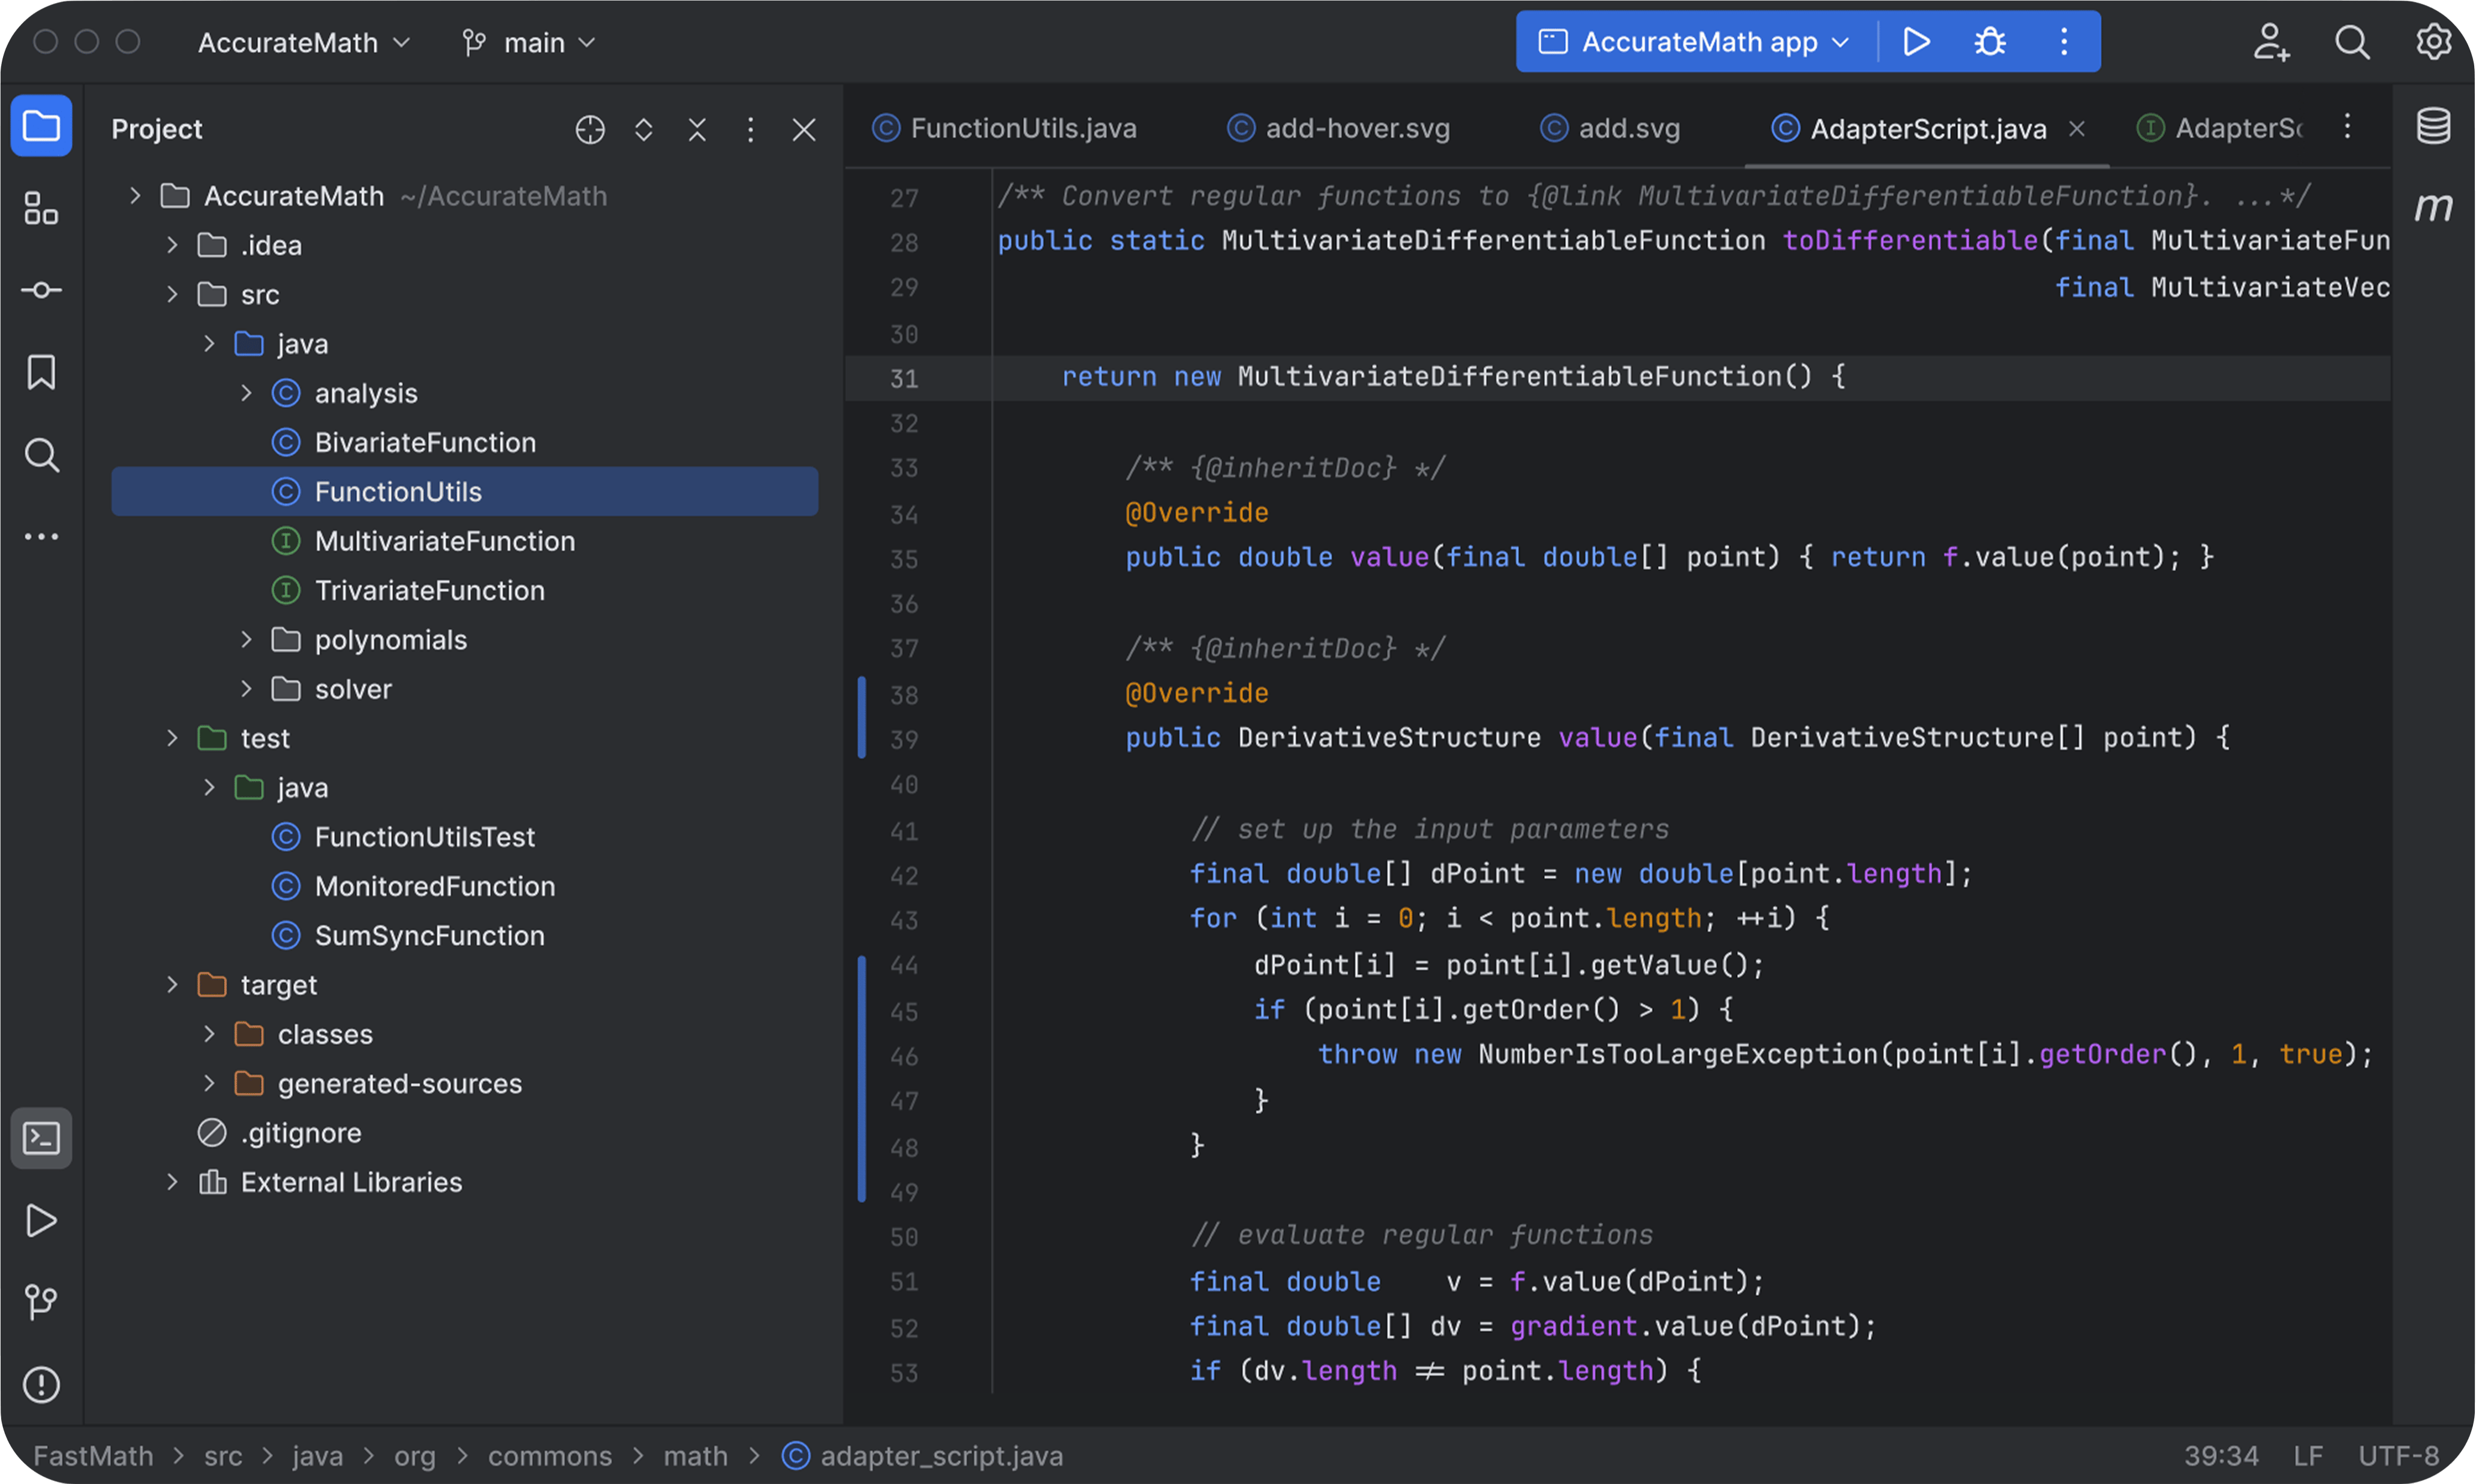Expand the classes folder
The width and height of the screenshot is (2476, 1484).
pyautogui.click(x=209, y=1034)
